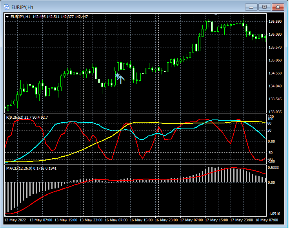The height and width of the screenshot is (228, 289).
Task: Click price level 135.060 on the scale
Action: coord(275,60)
